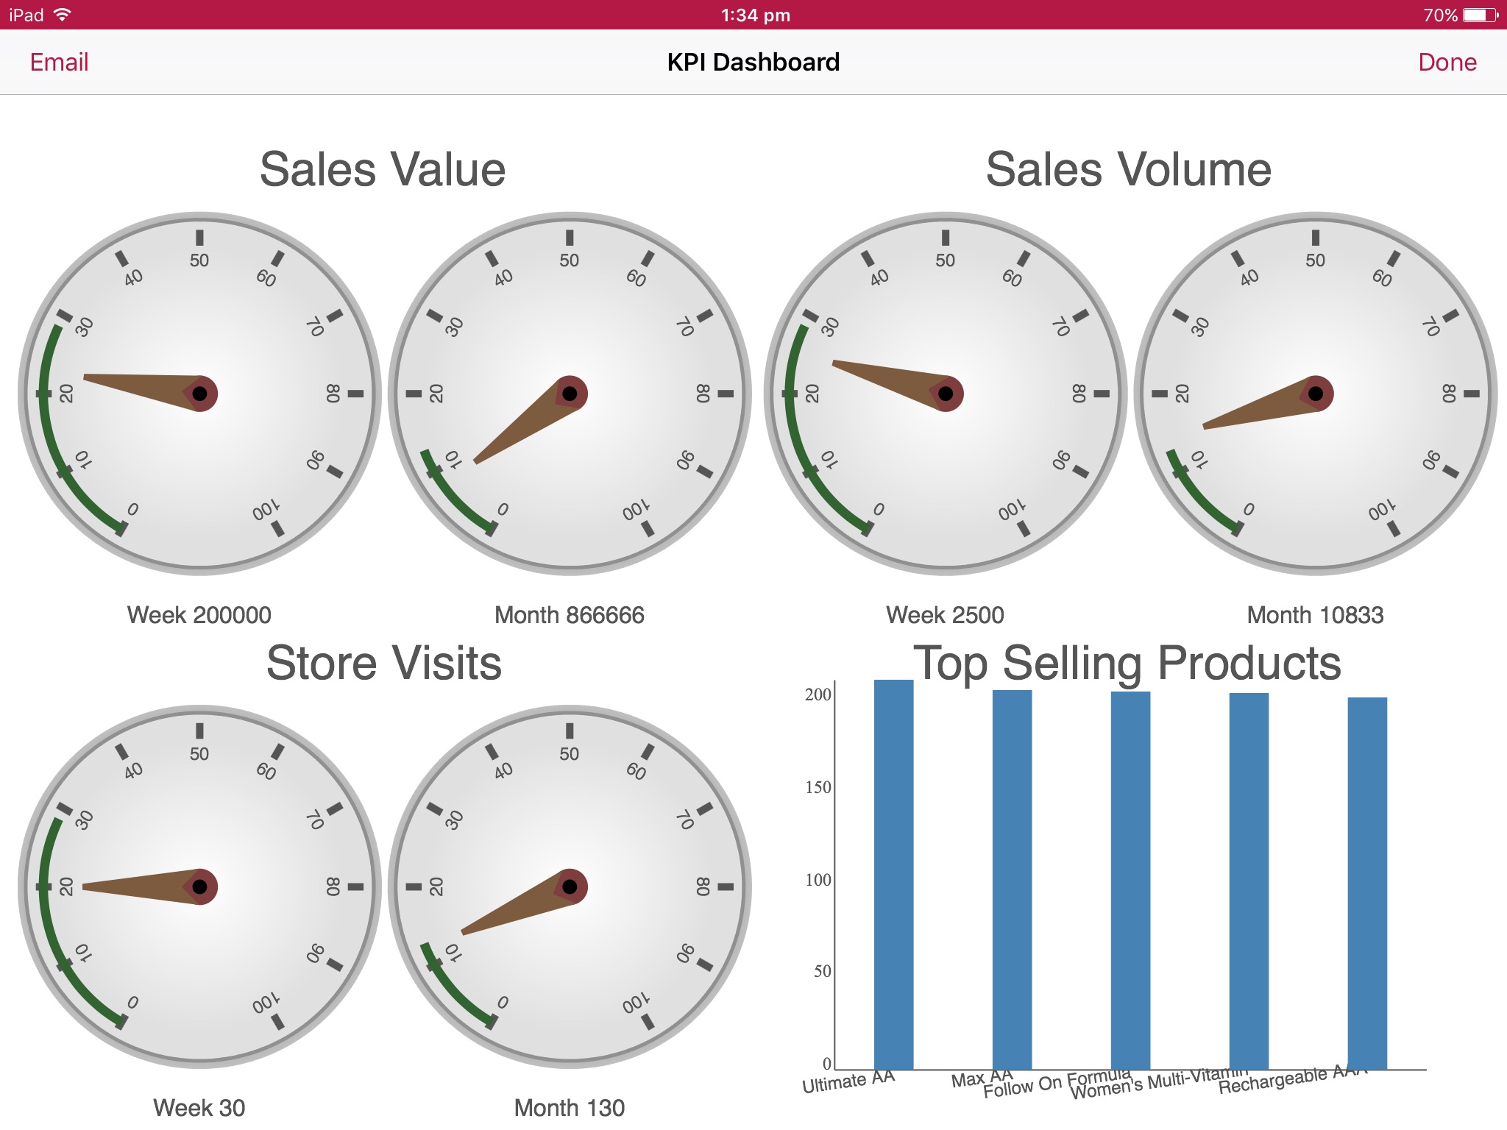1507x1130 pixels.
Task: Tap the Email button
Action: tap(59, 62)
